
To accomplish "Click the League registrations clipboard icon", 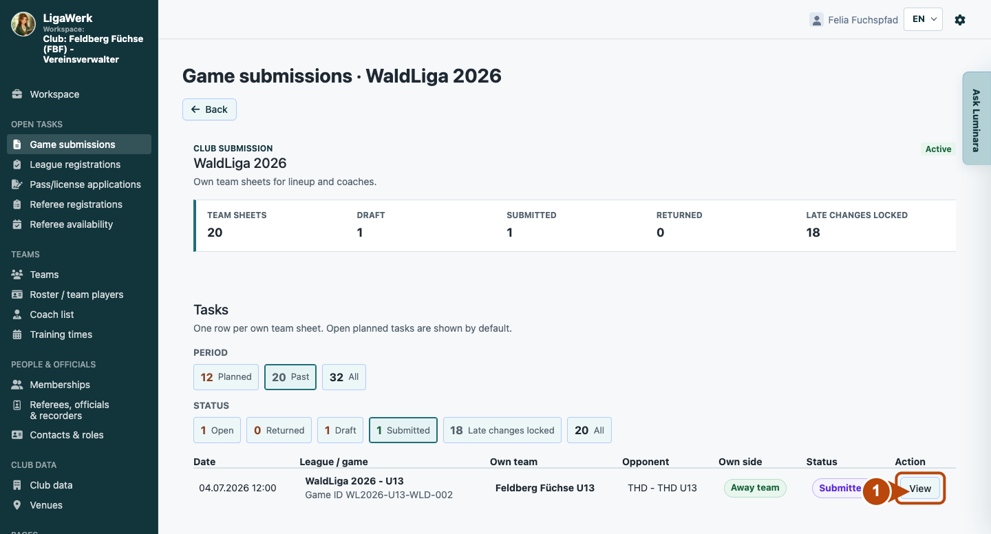I will 17,164.
